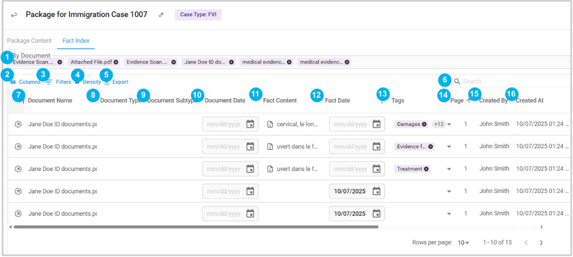Screen dimensions: 573x257
Task: Click the pencil edit icon next to title
Action: point(161,15)
